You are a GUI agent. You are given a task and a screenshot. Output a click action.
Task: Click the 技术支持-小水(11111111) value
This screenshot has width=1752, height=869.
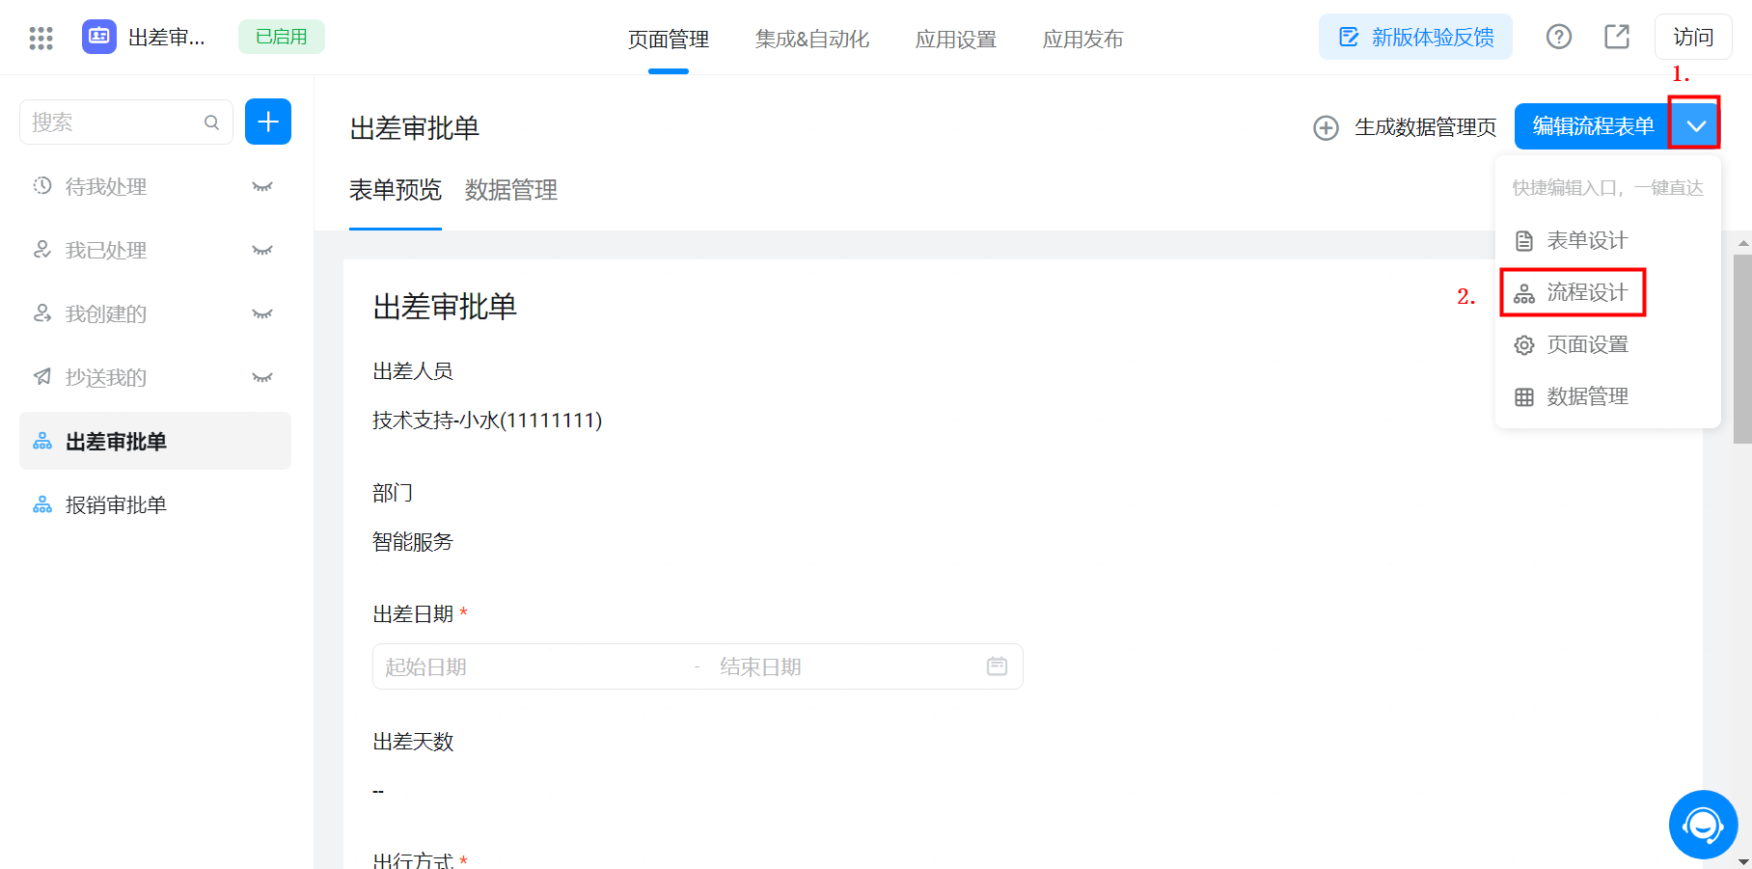pos(487,421)
